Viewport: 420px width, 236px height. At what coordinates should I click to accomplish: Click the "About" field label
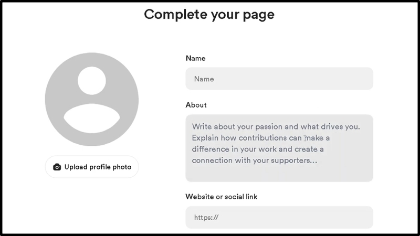pyautogui.click(x=196, y=105)
